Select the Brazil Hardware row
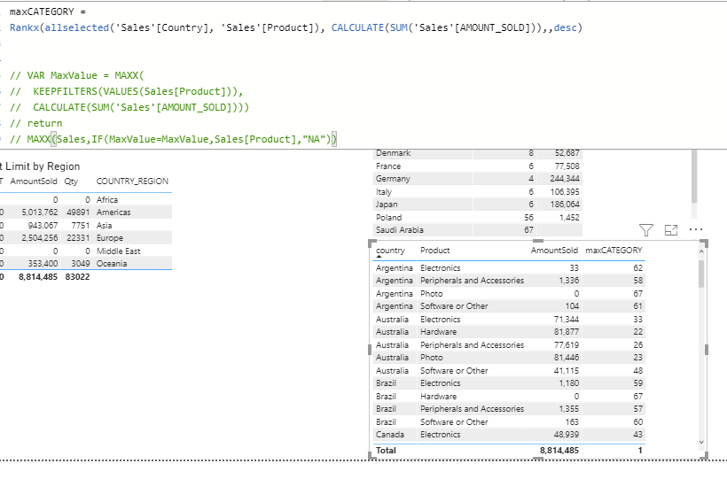 (x=509, y=397)
